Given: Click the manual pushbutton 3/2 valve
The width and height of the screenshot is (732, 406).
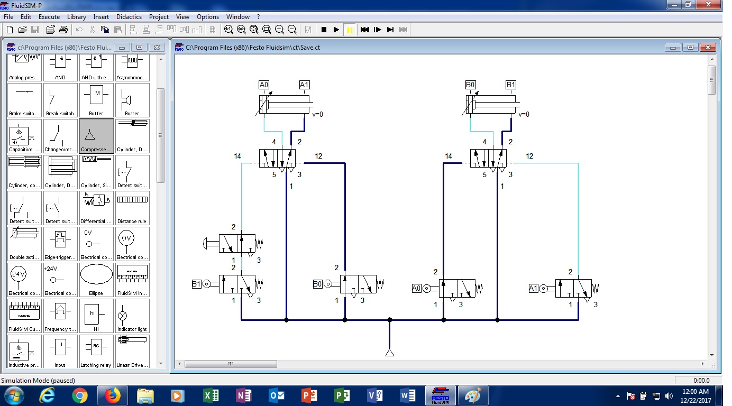Looking at the screenshot, I should point(237,244).
